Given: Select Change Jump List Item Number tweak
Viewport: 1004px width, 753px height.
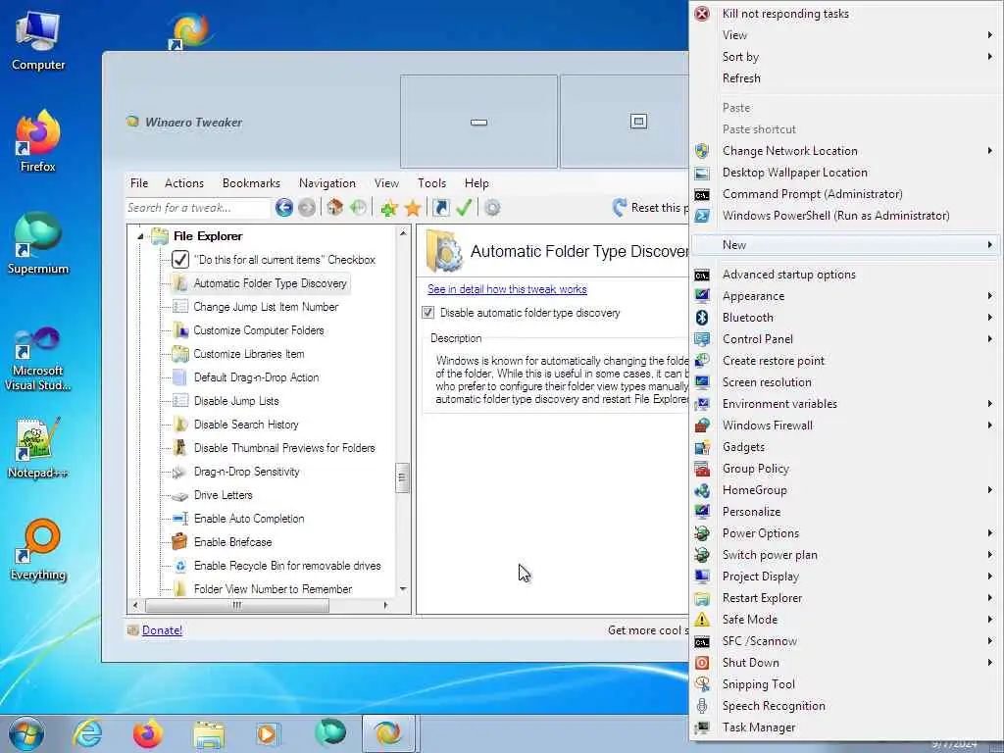Looking at the screenshot, I should (x=266, y=307).
